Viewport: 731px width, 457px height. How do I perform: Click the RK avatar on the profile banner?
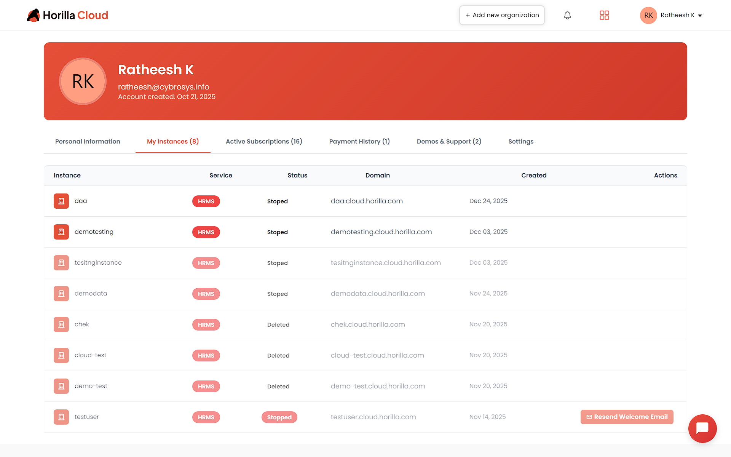pos(83,81)
